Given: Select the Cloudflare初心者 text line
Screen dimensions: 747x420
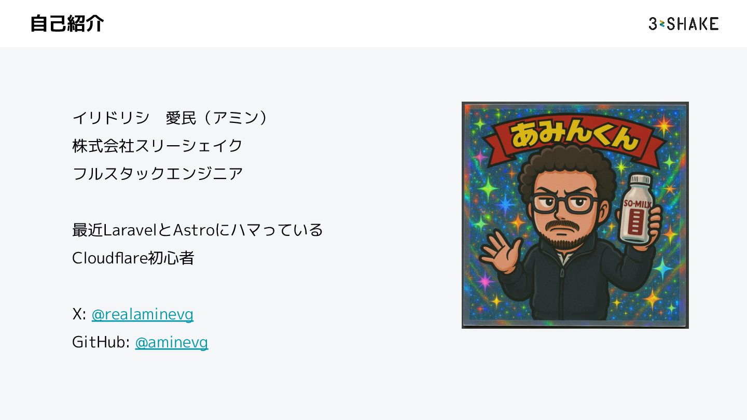Looking at the screenshot, I should pyautogui.click(x=133, y=258).
